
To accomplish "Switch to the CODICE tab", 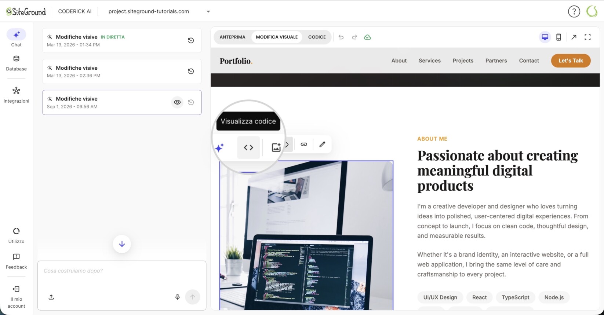I will 317,37.
